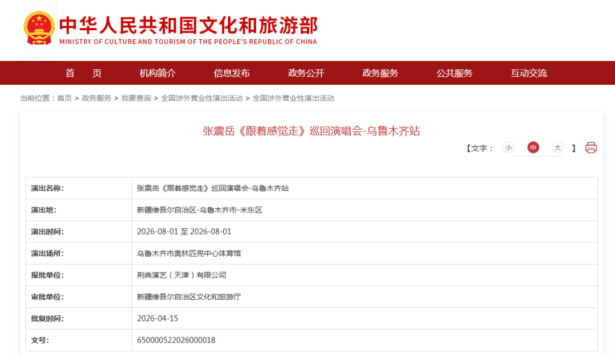Open the 政务公开 menu item
615x354 pixels.
tap(306, 73)
